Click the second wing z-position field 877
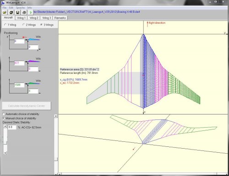 coord(19,63)
